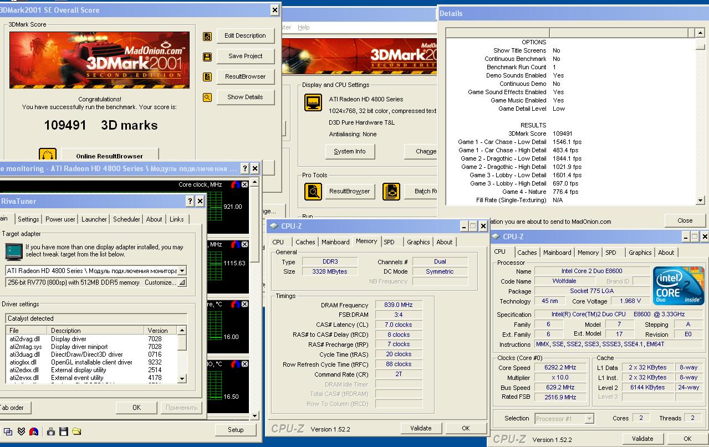Click the Show Details button
The height and width of the screenshot is (447, 709).
point(245,97)
